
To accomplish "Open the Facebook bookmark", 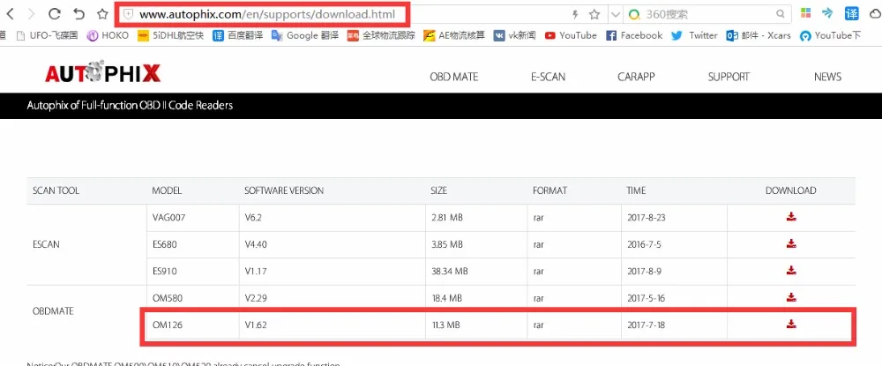I will coord(634,35).
